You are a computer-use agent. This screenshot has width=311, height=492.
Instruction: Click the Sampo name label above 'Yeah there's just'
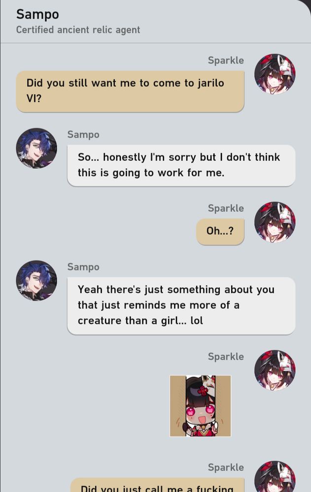coord(83,267)
